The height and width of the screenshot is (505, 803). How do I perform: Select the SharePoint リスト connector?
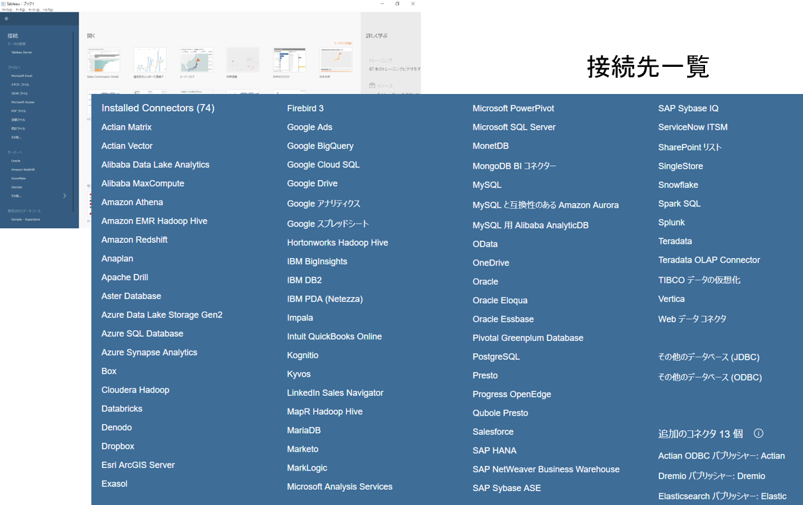690,148
